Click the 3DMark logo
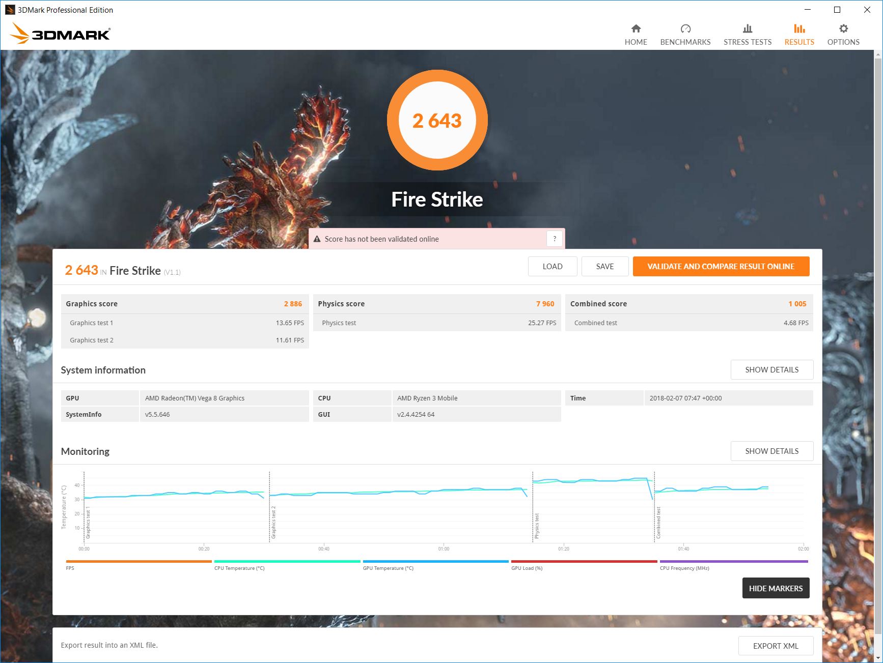 point(60,34)
